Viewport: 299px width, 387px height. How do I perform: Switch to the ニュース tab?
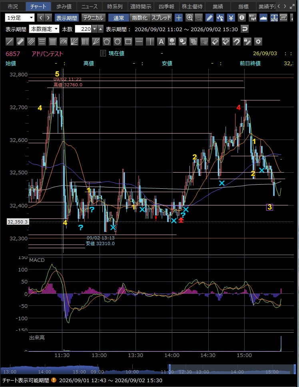89,6
